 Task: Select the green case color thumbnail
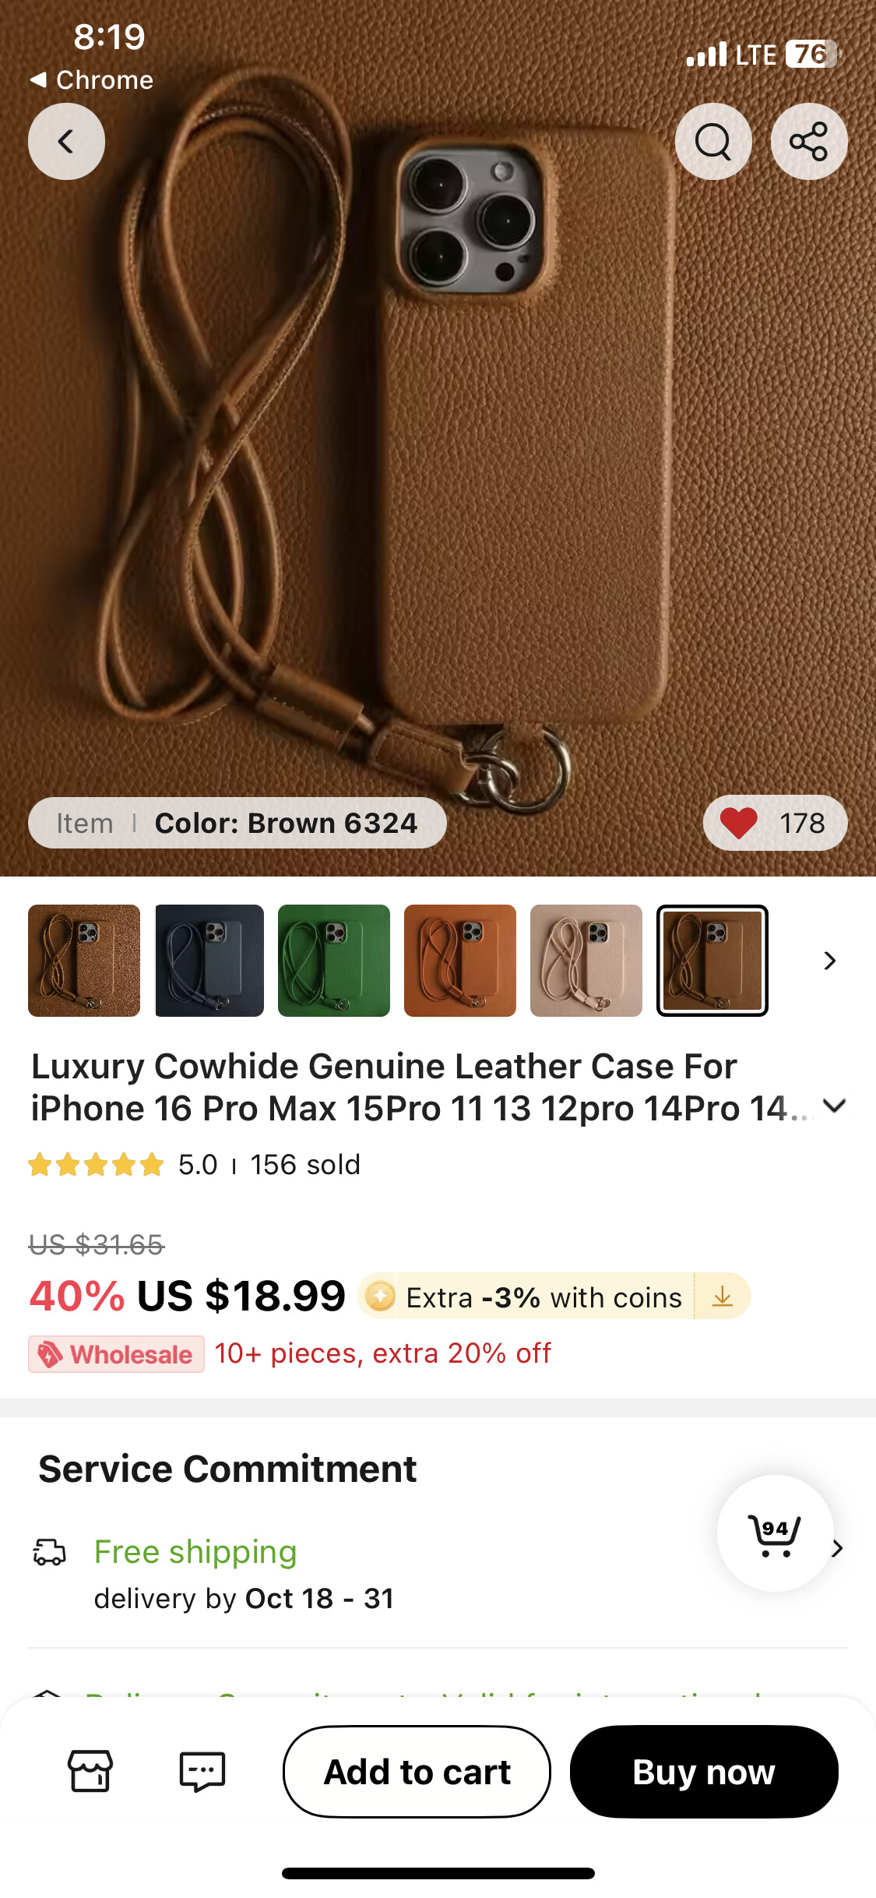(334, 961)
